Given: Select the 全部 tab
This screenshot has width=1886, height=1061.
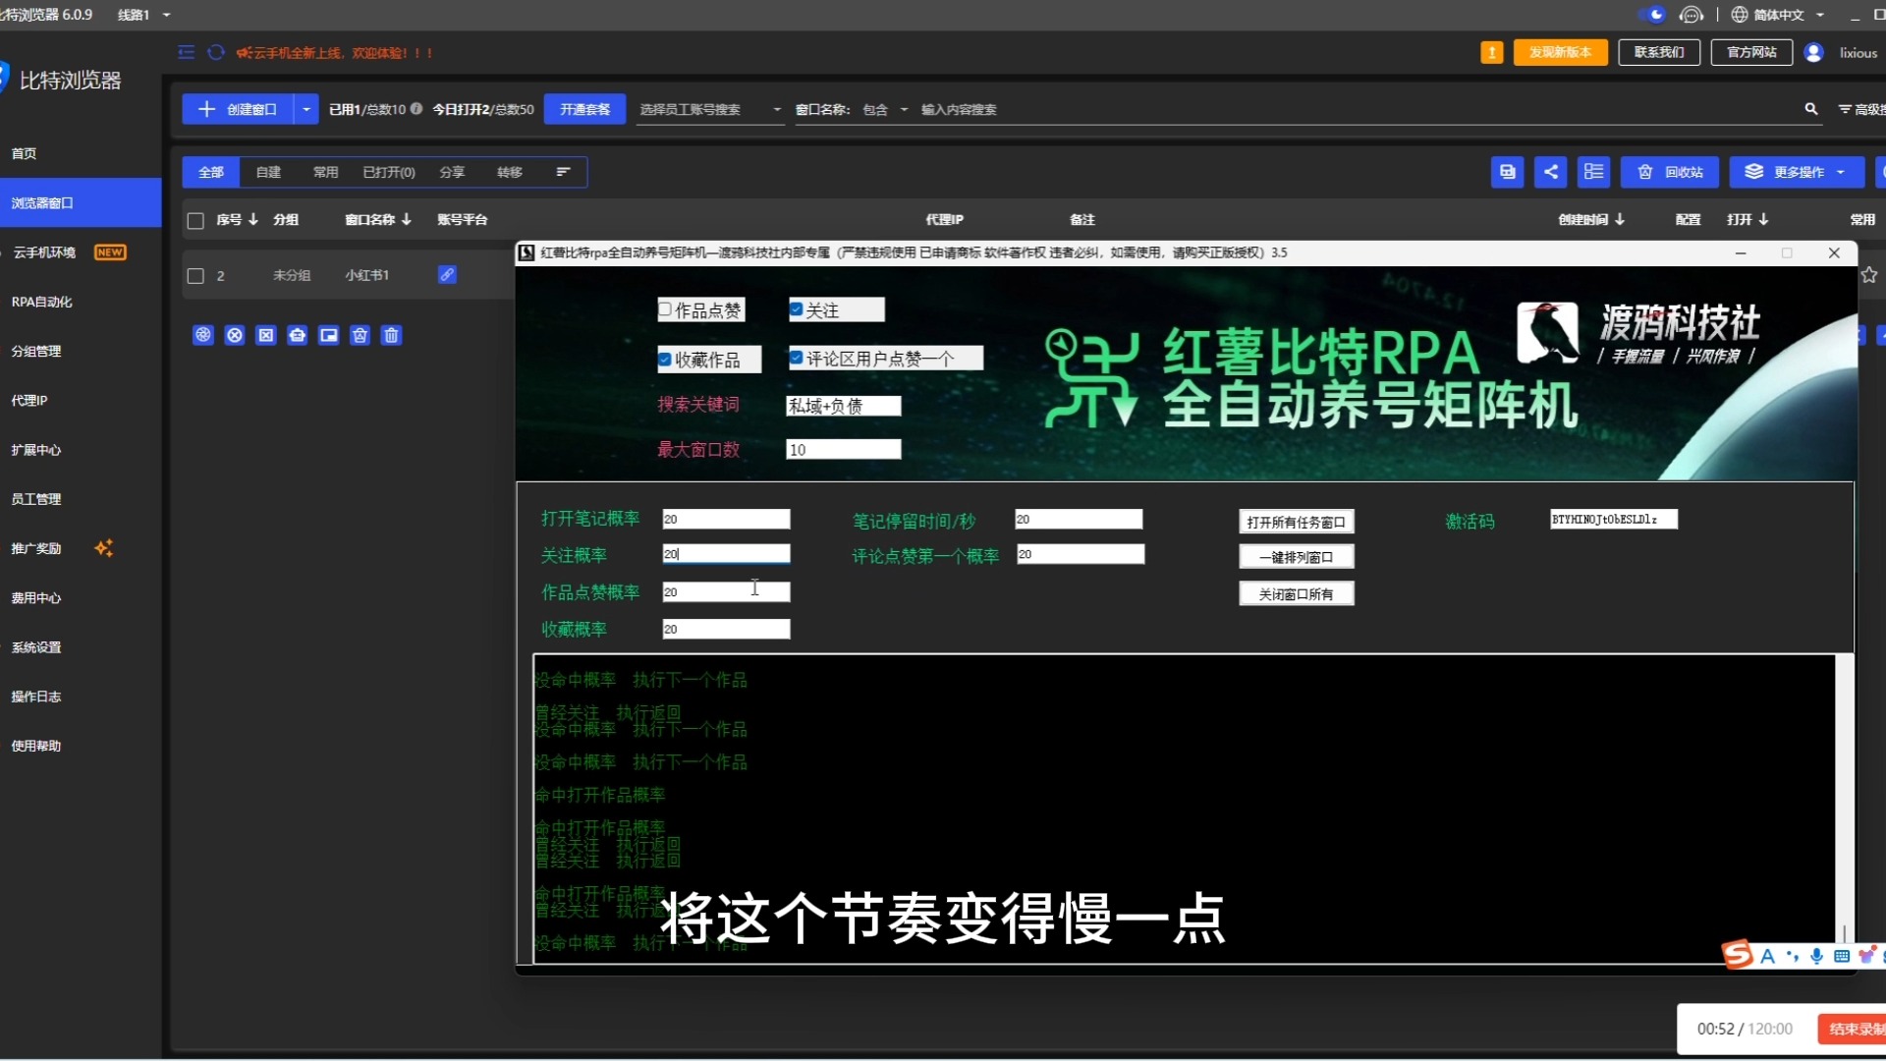Looking at the screenshot, I should (211, 172).
